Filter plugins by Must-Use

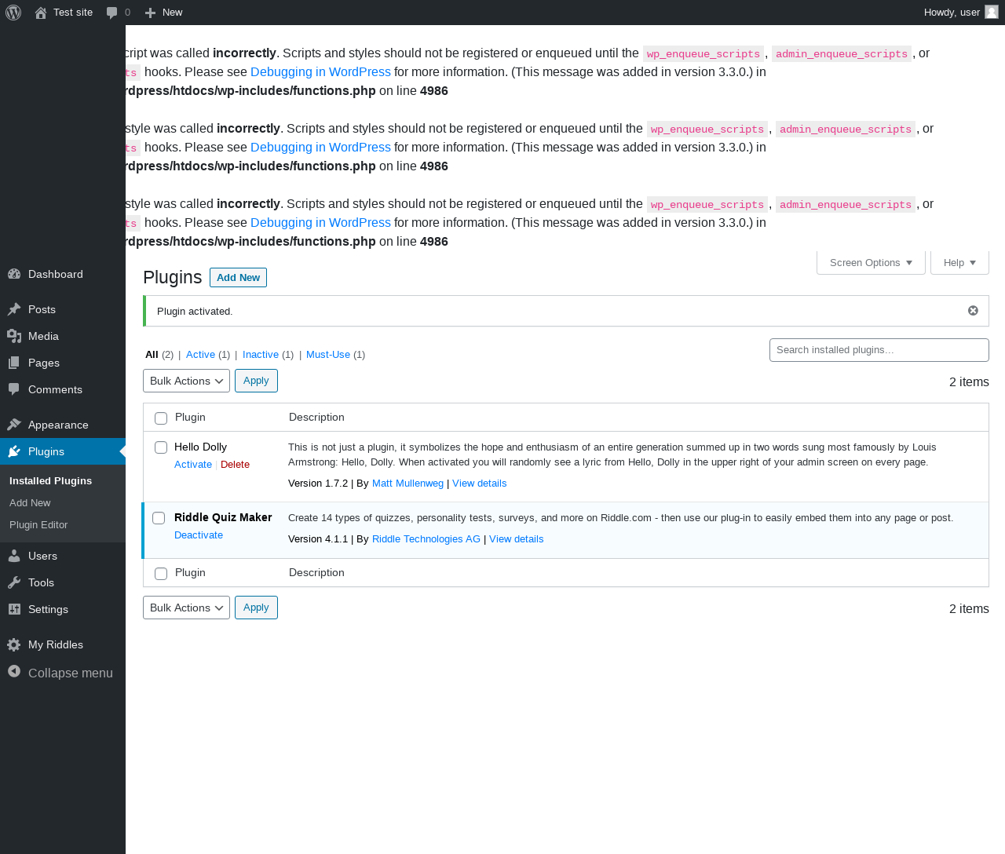click(328, 355)
